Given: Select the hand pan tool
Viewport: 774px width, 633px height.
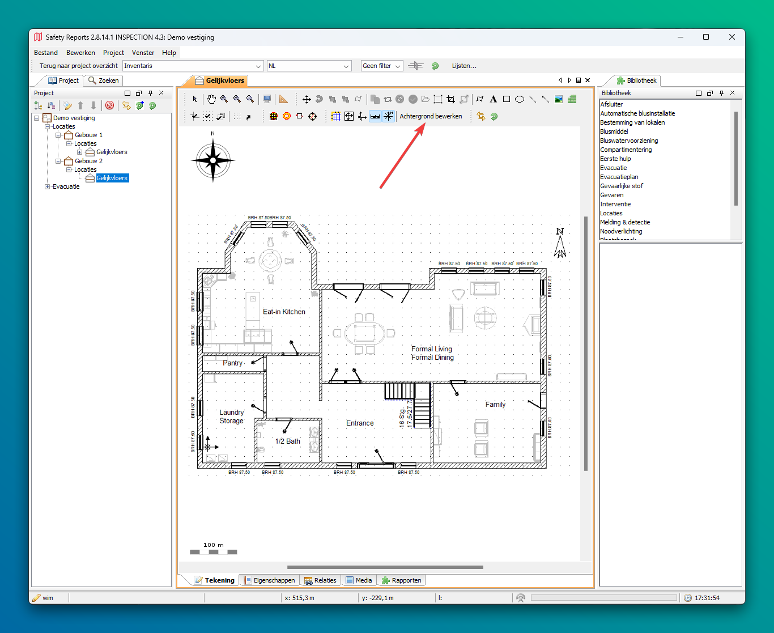Looking at the screenshot, I should pyautogui.click(x=211, y=99).
